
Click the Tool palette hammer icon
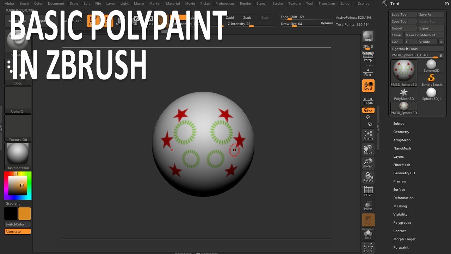pyautogui.click(x=384, y=4)
